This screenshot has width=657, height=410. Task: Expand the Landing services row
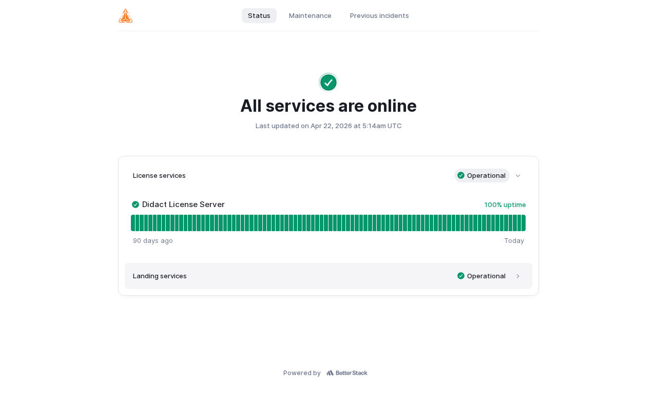click(328, 276)
